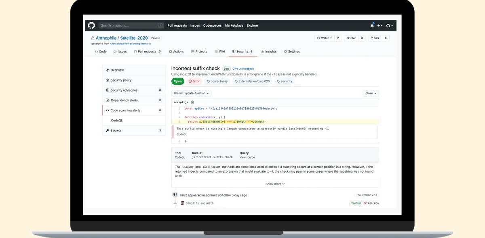Click the GitHub logo home icon

point(91,25)
